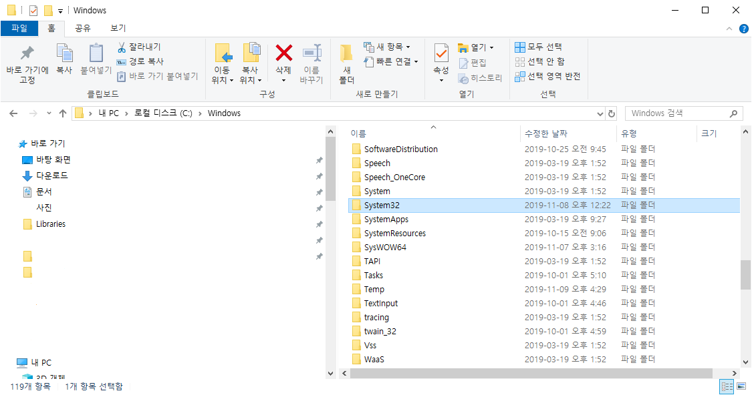Click Quick Access toolbar new folder icon

[48, 10]
